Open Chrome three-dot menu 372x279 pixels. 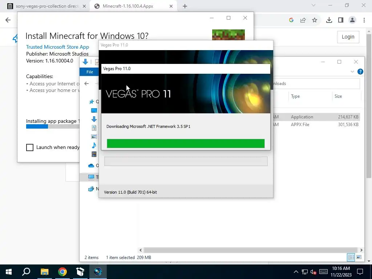[364, 20]
